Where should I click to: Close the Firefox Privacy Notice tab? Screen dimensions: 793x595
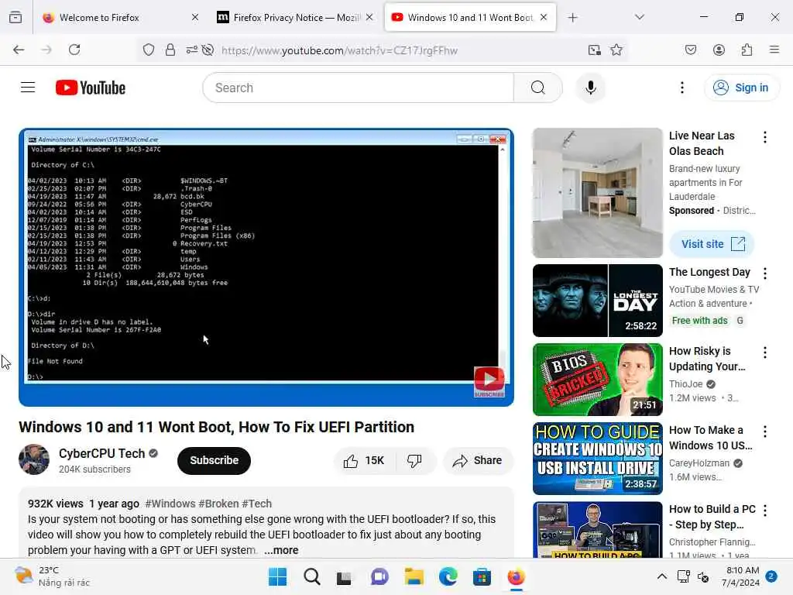pos(369,17)
